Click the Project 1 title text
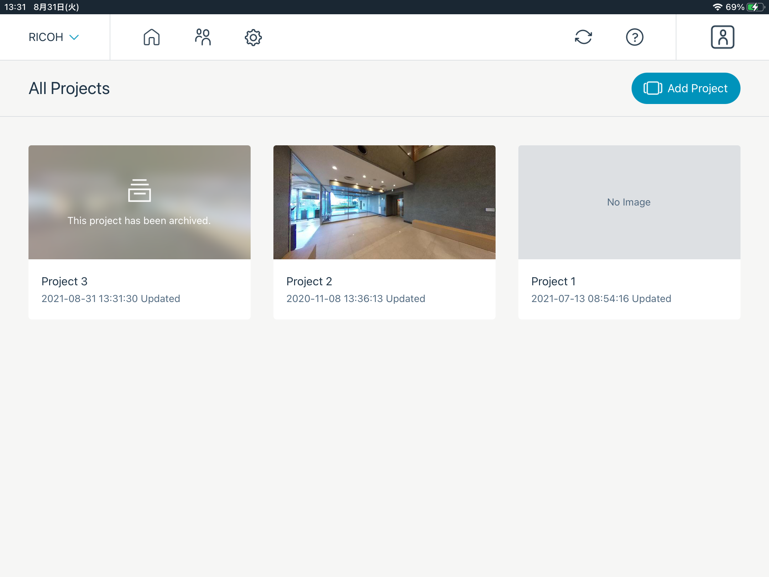The width and height of the screenshot is (769, 577). point(553,281)
